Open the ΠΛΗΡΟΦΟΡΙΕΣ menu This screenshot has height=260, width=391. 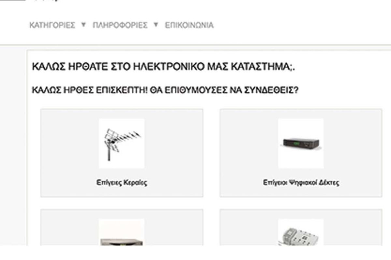tap(120, 25)
